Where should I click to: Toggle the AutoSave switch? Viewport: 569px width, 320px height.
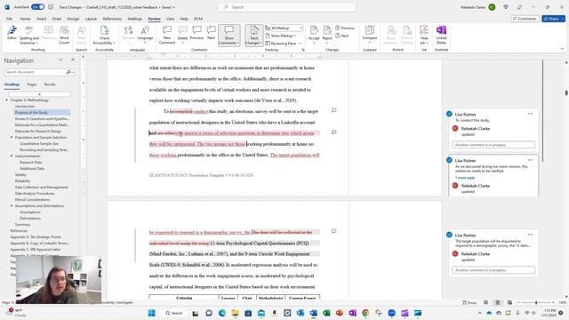pyautogui.click(x=37, y=7)
